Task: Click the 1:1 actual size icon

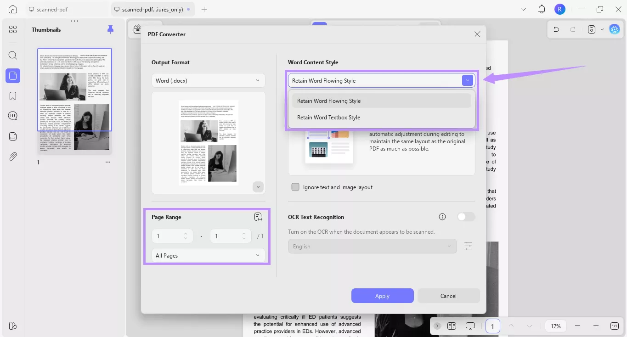Action: (x=614, y=326)
